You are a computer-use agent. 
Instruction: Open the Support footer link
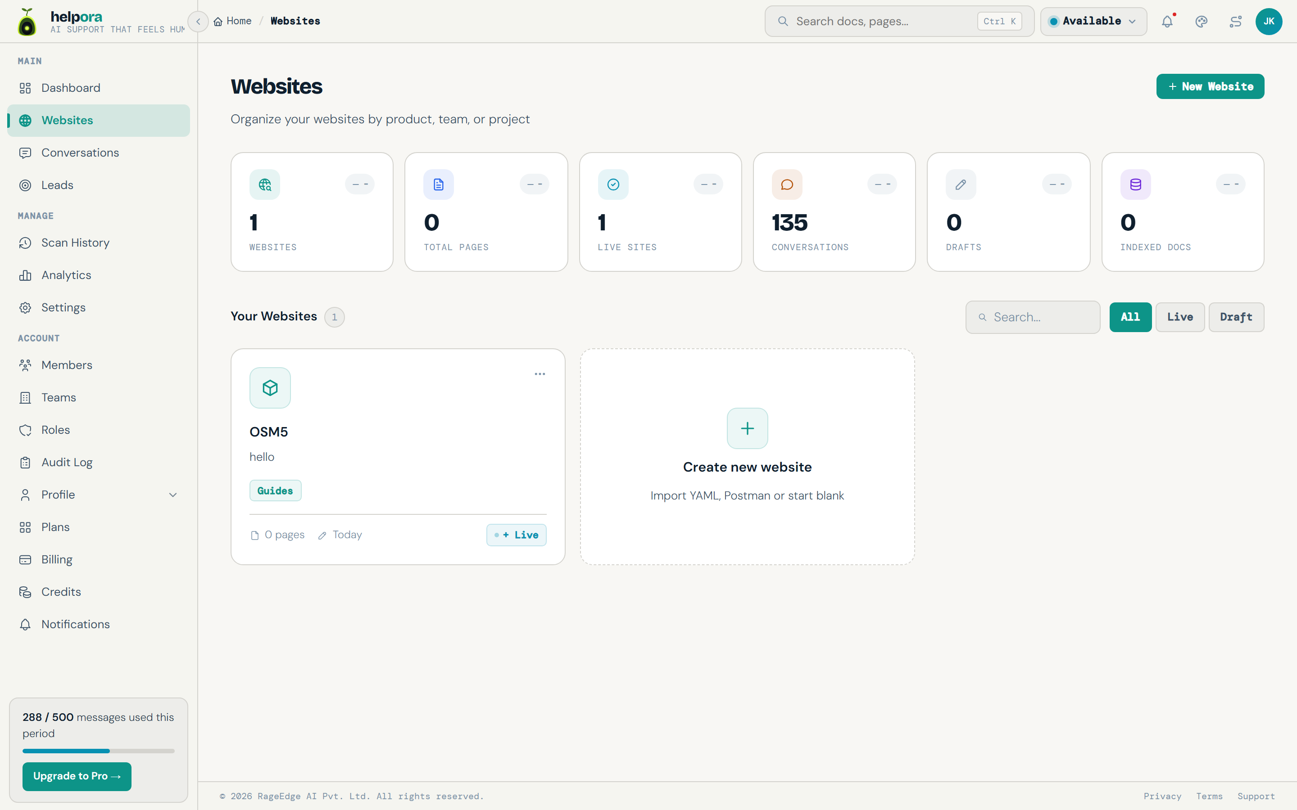coord(1256,796)
